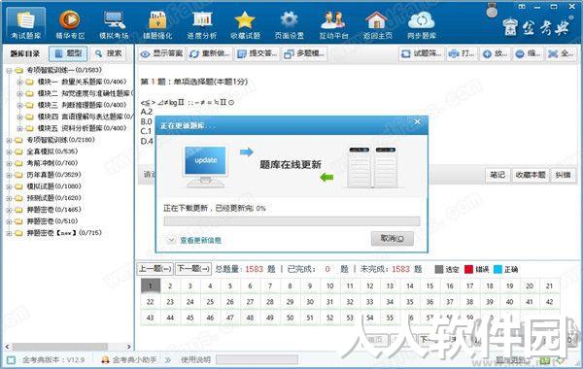Click the plus 放 zoom-in button

495,53
